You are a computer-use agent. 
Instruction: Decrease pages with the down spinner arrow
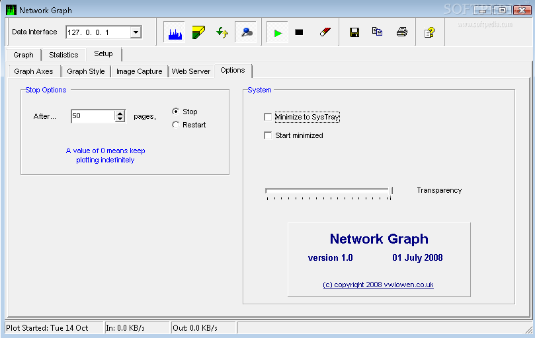point(120,119)
